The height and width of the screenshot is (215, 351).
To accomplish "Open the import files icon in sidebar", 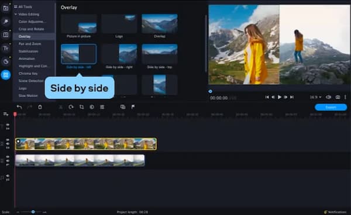I will coord(6,9).
